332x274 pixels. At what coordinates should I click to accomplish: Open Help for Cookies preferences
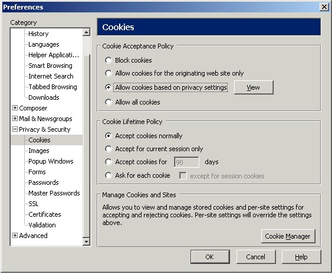pos(301,257)
